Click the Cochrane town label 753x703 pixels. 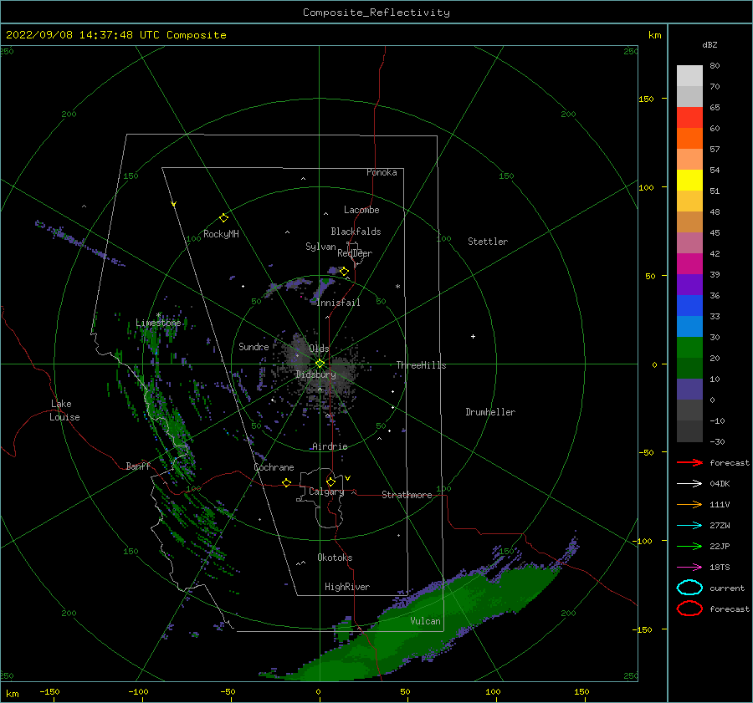pyautogui.click(x=274, y=467)
